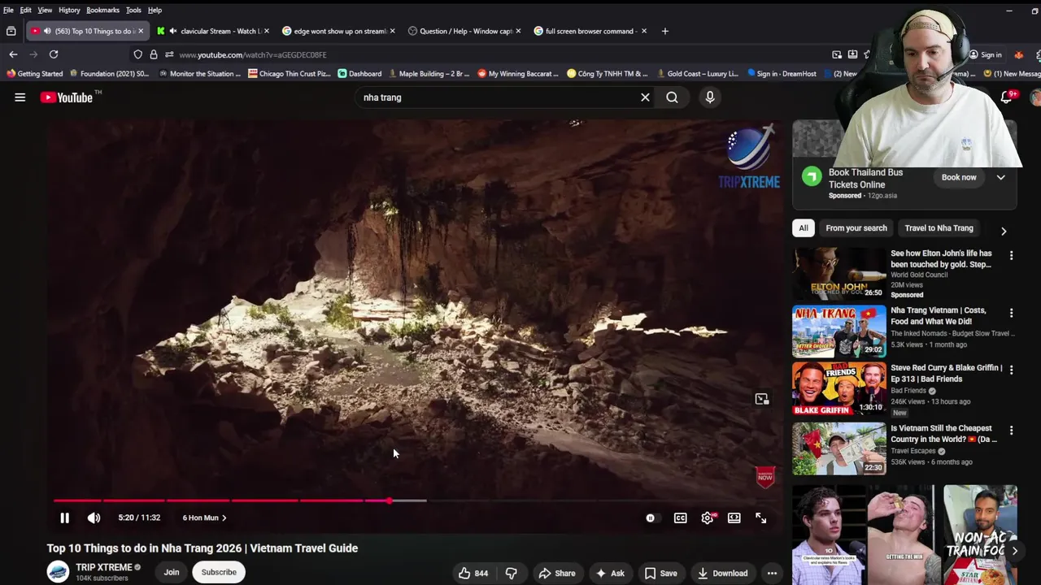This screenshot has width=1041, height=585.
Task: Switch to 'full screen browser command' tab
Action: [x=589, y=31]
